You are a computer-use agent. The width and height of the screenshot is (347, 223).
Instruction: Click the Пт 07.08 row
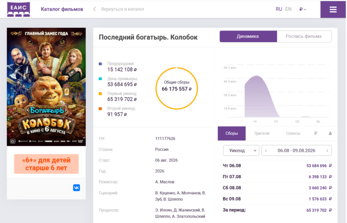(277, 177)
